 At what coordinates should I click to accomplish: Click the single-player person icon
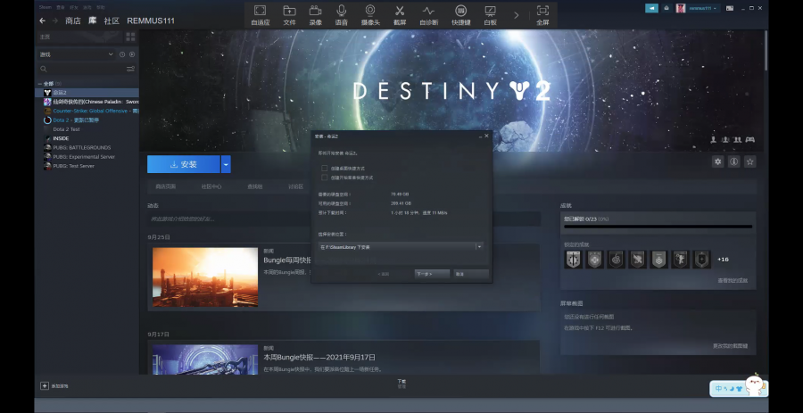point(714,140)
